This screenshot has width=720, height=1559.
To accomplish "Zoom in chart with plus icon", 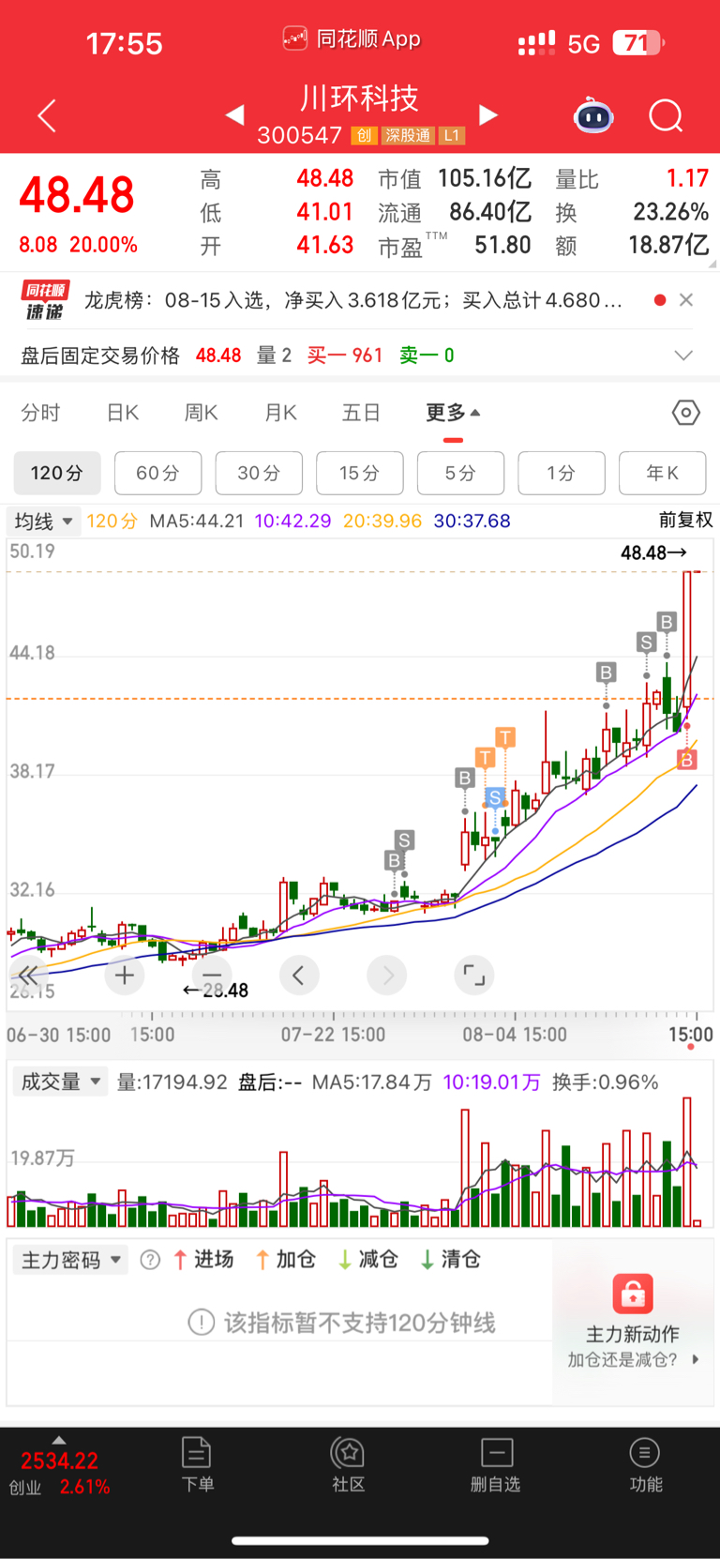I will click(124, 976).
